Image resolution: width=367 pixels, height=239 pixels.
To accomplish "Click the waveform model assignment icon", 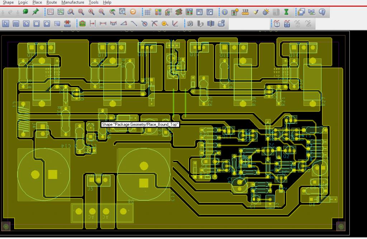I will pyautogui.click(x=287, y=24).
